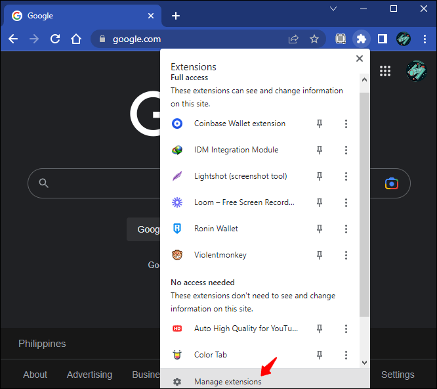The height and width of the screenshot is (389, 437).
Task: Bookmark this page with star icon
Action: click(314, 39)
